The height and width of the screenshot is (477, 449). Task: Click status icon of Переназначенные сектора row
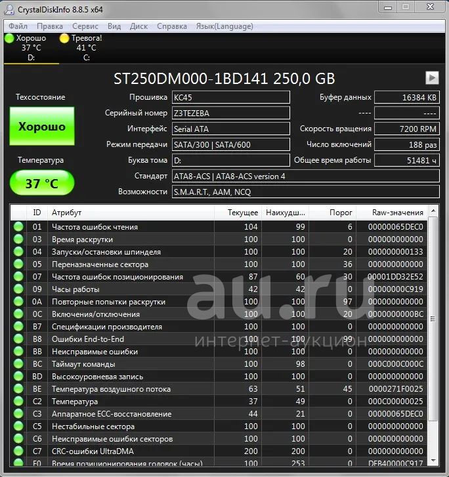tap(18, 264)
